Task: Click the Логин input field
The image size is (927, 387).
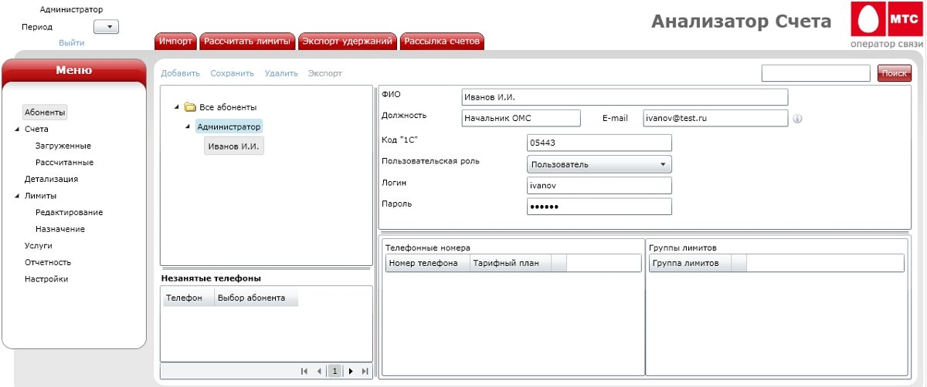Action: click(x=599, y=185)
